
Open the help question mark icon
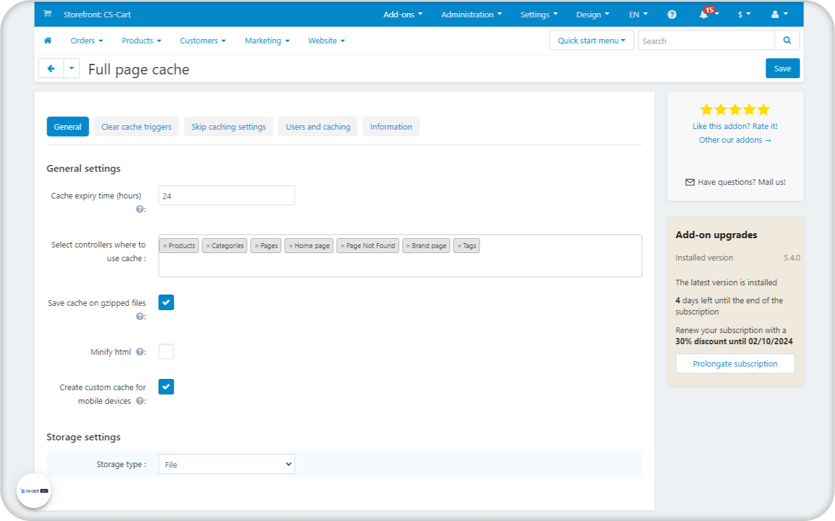(x=672, y=15)
